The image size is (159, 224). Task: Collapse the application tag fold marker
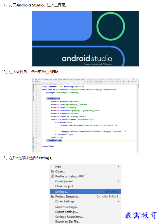coord(41,99)
